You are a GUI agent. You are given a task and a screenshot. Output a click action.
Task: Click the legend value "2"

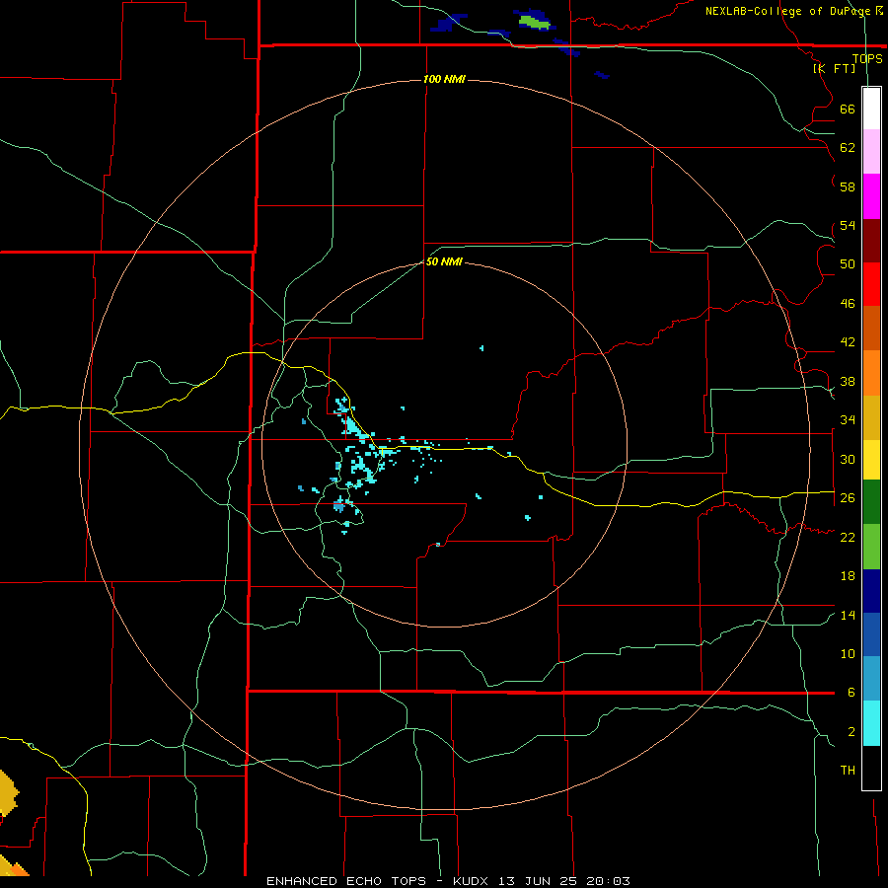point(851,732)
